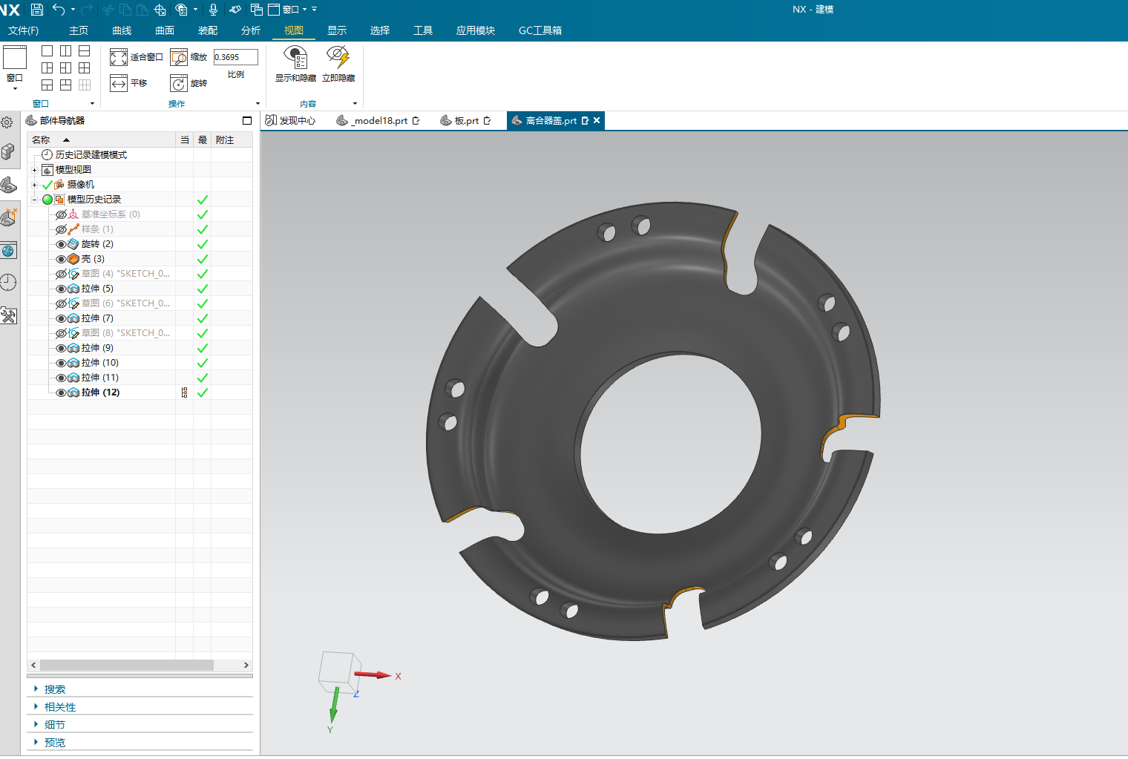Click the 平移 pan icon

point(119,83)
